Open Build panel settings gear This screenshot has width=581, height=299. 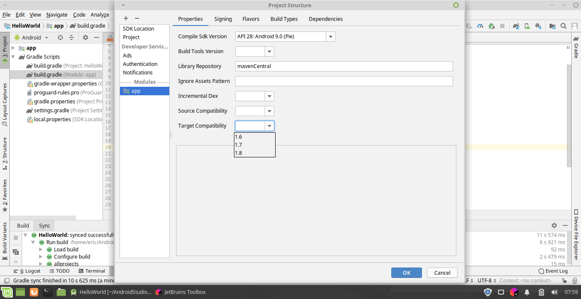coord(554,225)
